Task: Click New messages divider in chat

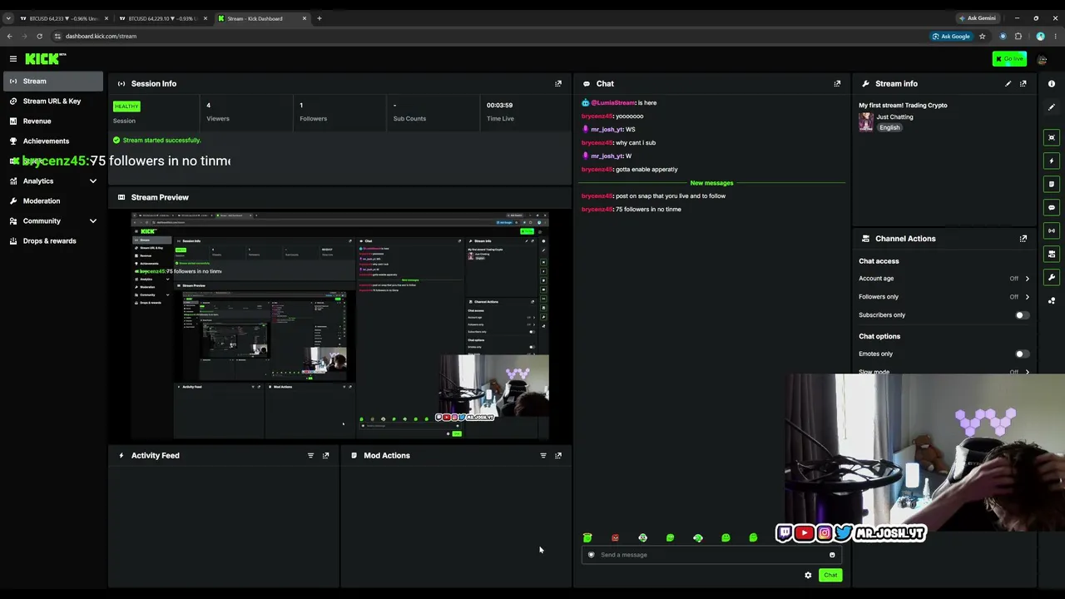Action: point(711,183)
